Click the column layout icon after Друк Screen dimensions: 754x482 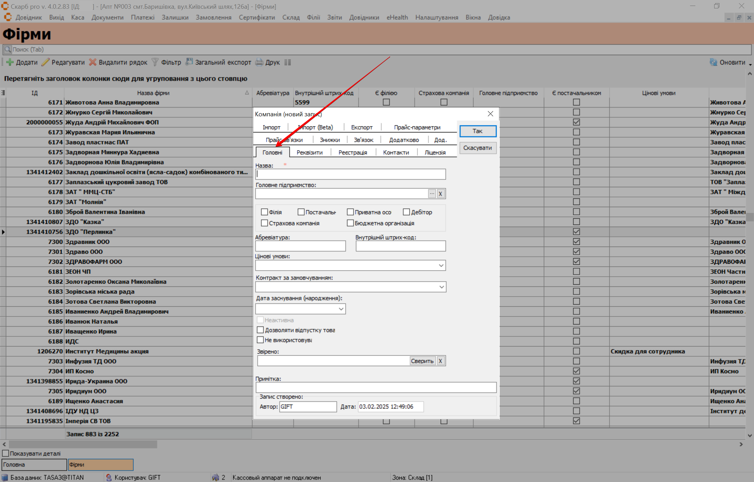click(x=288, y=62)
